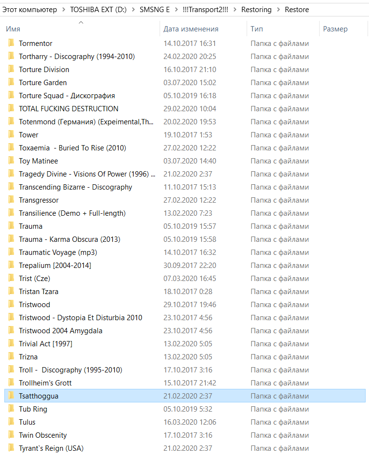Click date 07.03.2020 16:45 of Trist (Cze)
The height and width of the screenshot is (459, 369).
click(x=190, y=279)
